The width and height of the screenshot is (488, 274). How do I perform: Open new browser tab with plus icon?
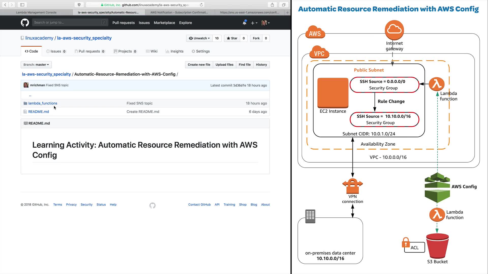(287, 12)
